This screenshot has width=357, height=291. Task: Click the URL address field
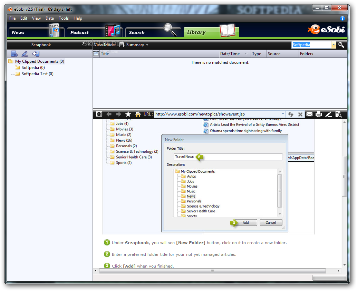[x=218, y=114]
